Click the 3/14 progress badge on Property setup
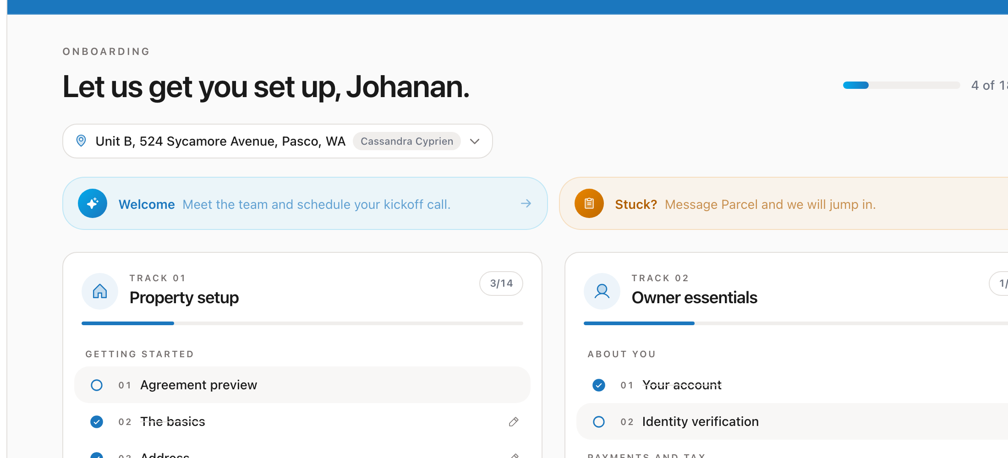The height and width of the screenshot is (458, 1008). [x=501, y=283]
